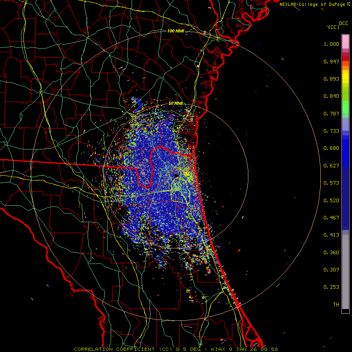
Task: Click the 0.733 legend value
Action: [x=331, y=131]
